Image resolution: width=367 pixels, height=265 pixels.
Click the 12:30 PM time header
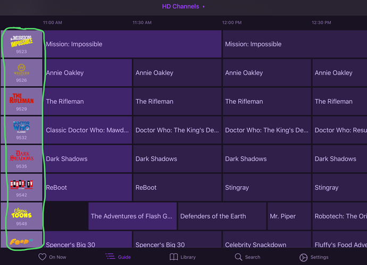(321, 22)
